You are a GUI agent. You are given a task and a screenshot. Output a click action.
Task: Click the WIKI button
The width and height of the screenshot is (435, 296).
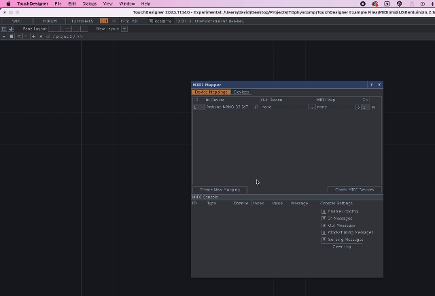pyautogui.click(x=16, y=21)
